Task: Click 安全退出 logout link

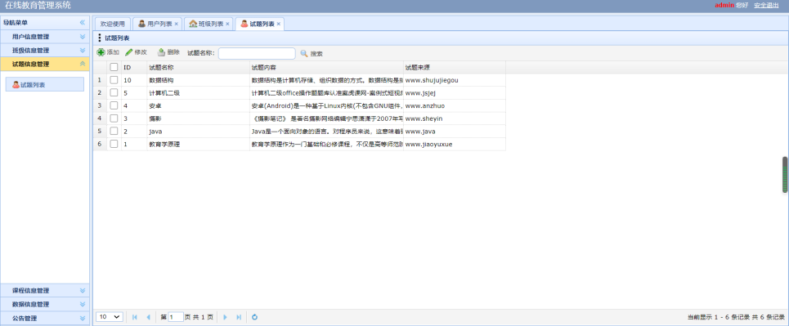Action: coord(766,5)
